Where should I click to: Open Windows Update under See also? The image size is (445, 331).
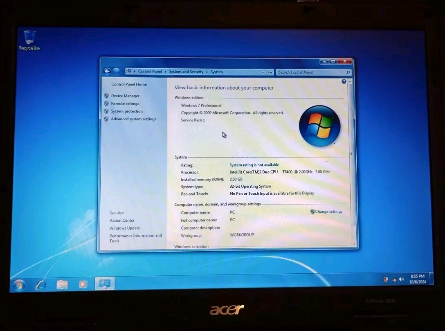(125, 228)
